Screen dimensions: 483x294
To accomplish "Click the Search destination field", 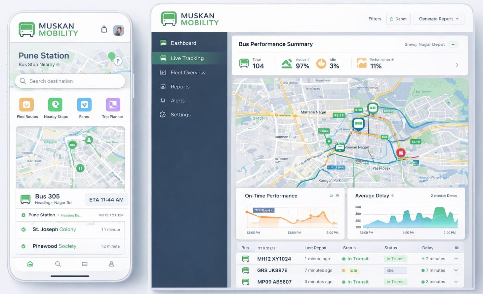I will point(70,81).
